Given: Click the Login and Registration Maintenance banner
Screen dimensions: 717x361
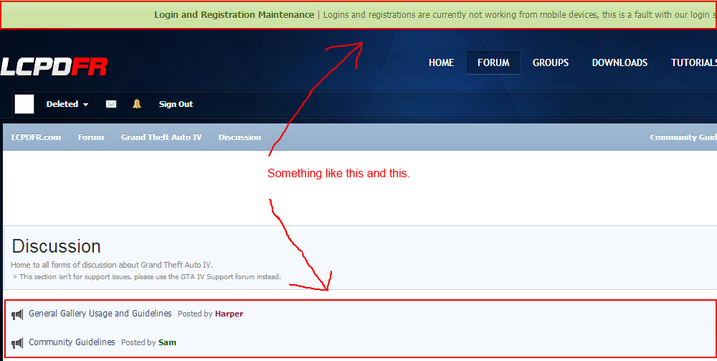Looking at the screenshot, I should 234,14.
